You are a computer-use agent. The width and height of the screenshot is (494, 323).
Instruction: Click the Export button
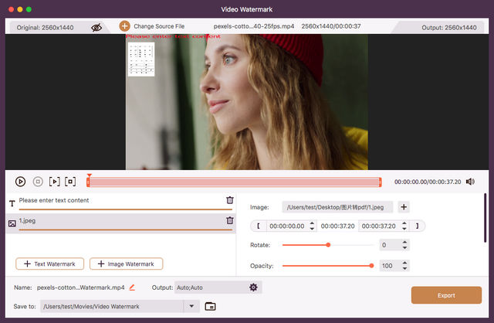(x=446, y=295)
